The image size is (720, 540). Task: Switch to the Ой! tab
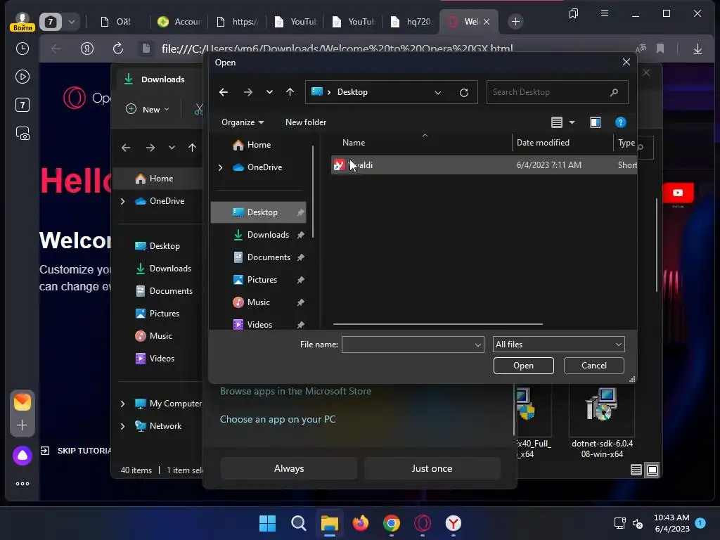[116, 22]
